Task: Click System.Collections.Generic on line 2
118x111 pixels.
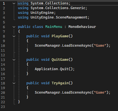Action: tap(58, 8)
